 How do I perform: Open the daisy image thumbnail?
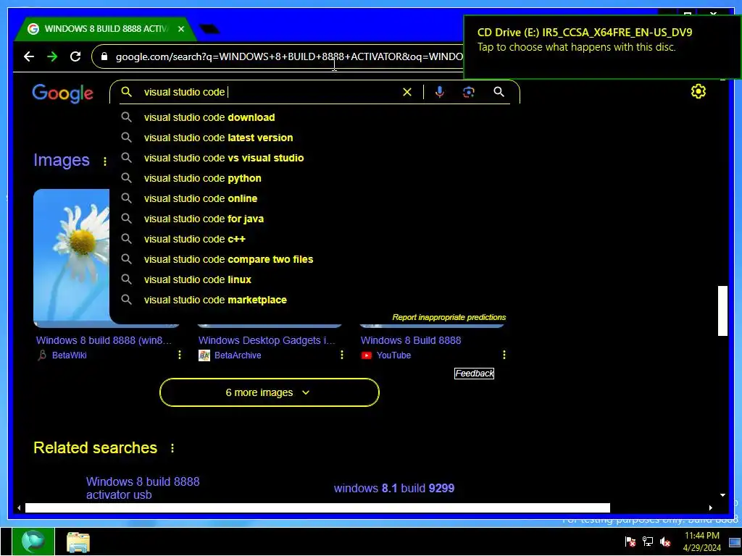72,258
